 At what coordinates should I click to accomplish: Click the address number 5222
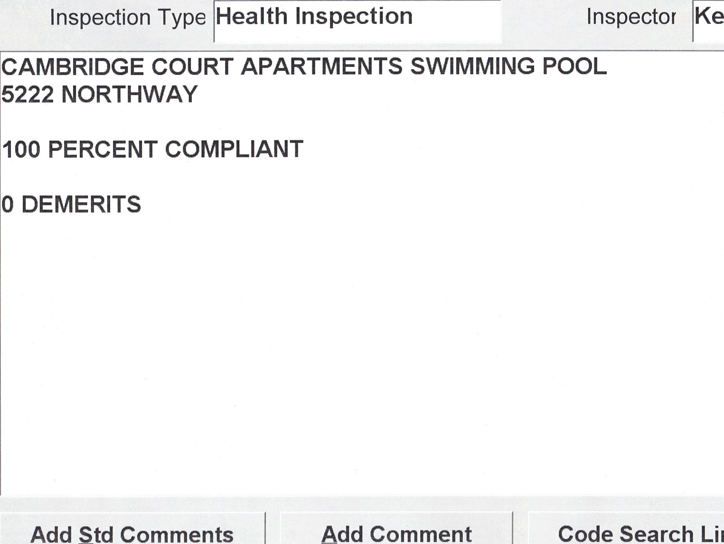(28, 94)
